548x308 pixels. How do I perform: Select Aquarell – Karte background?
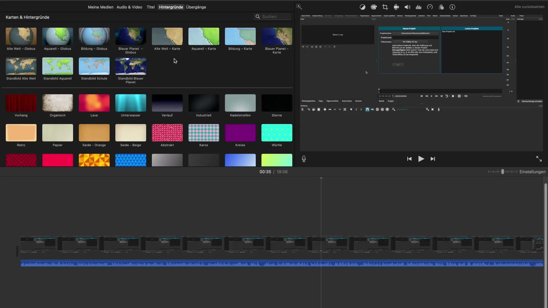pos(204,37)
